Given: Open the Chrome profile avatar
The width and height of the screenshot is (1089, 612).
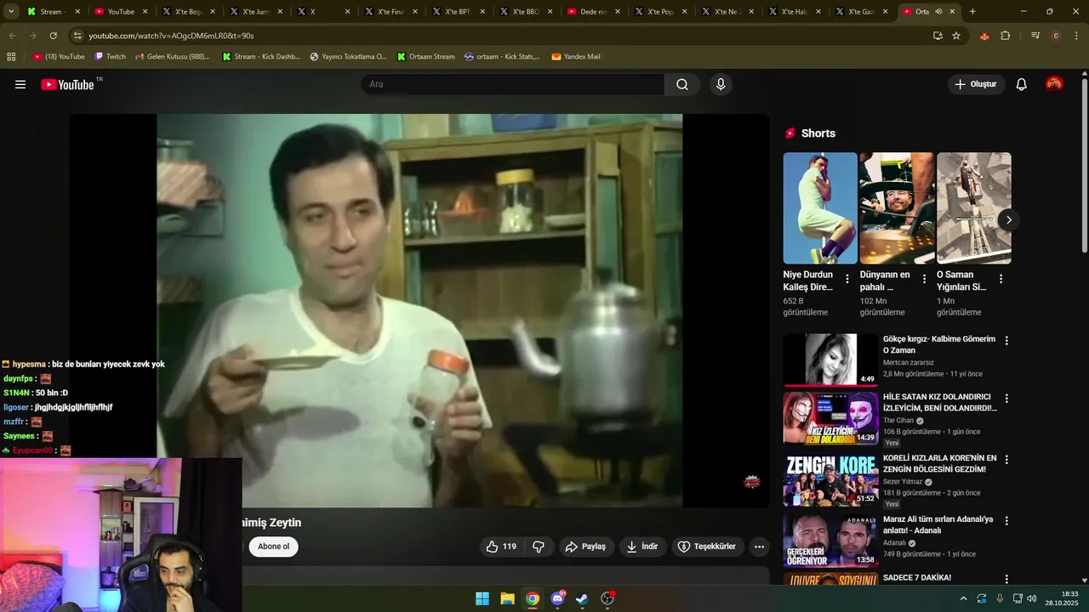Looking at the screenshot, I should point(1056,36).
